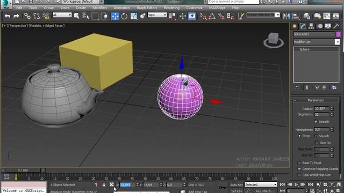
Task: Open Select by Name dialog
Action: (x=85, y=16)
